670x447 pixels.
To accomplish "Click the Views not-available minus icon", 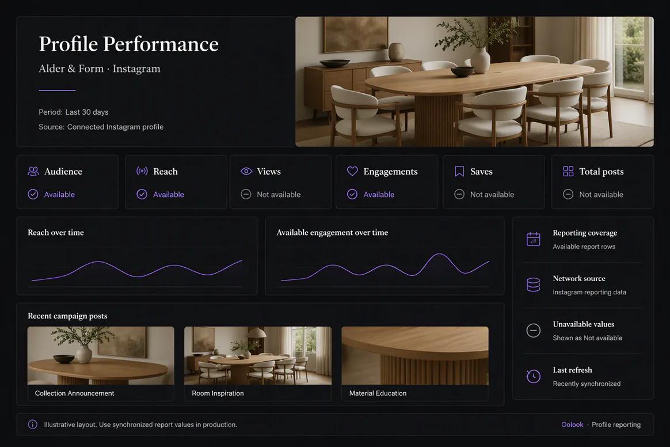I will click(x=246, y=194).
